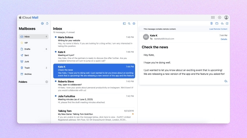Compose a new message with the pencil icon

click(x=227, y=24)
